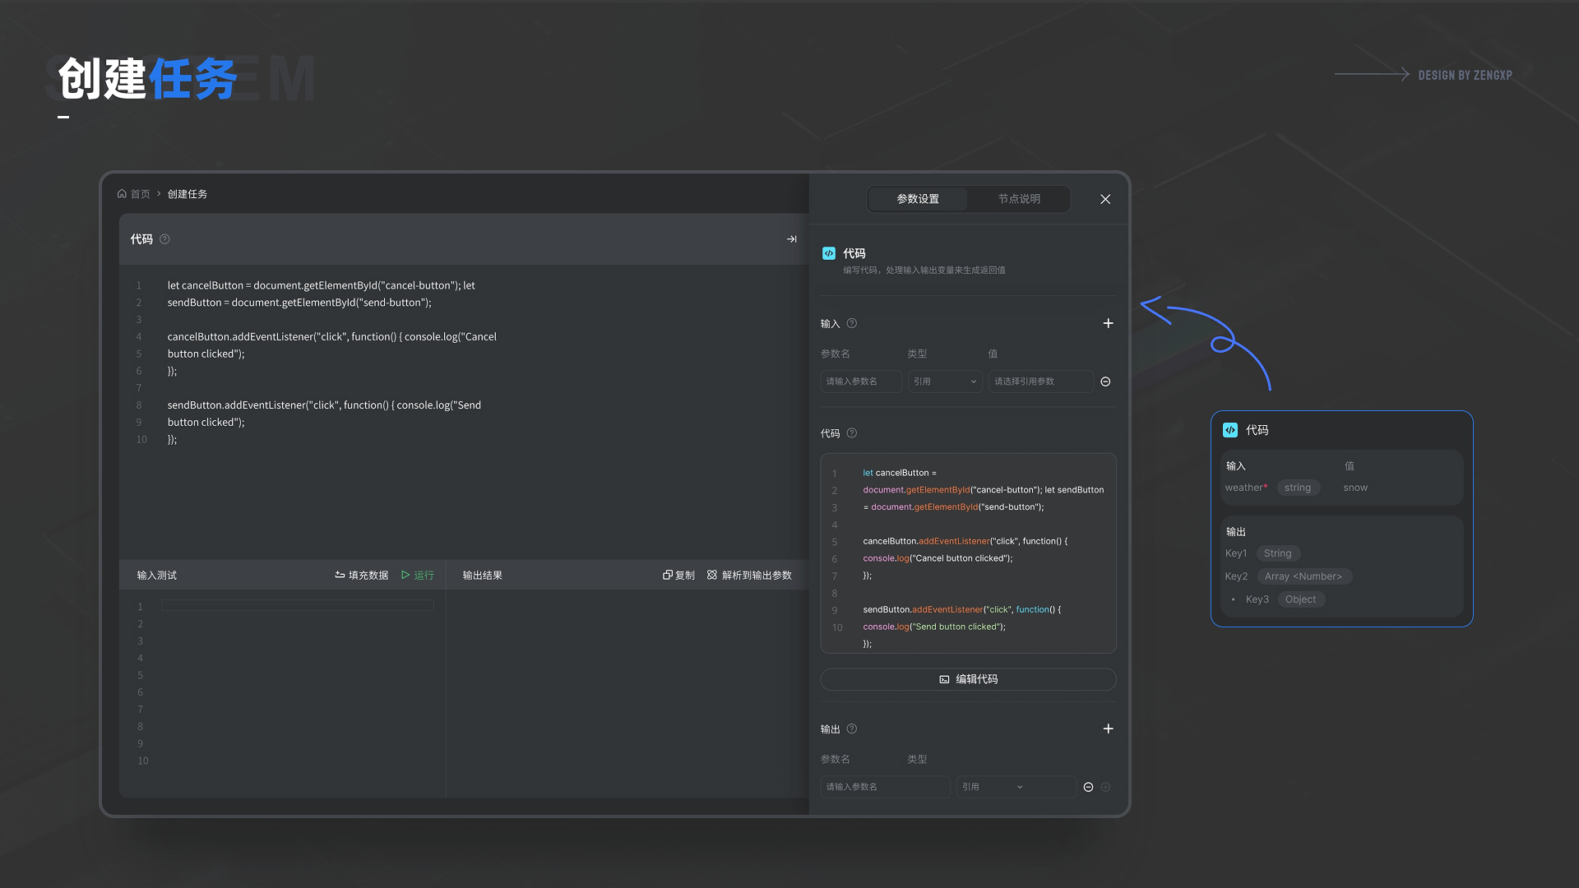Click the Key1 String tag
Image resolution: width=1579 pixels, height=888 pixels.
pos(1277,553)
